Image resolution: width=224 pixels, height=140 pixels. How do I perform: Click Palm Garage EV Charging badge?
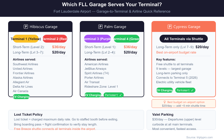[x=93, y=95]
